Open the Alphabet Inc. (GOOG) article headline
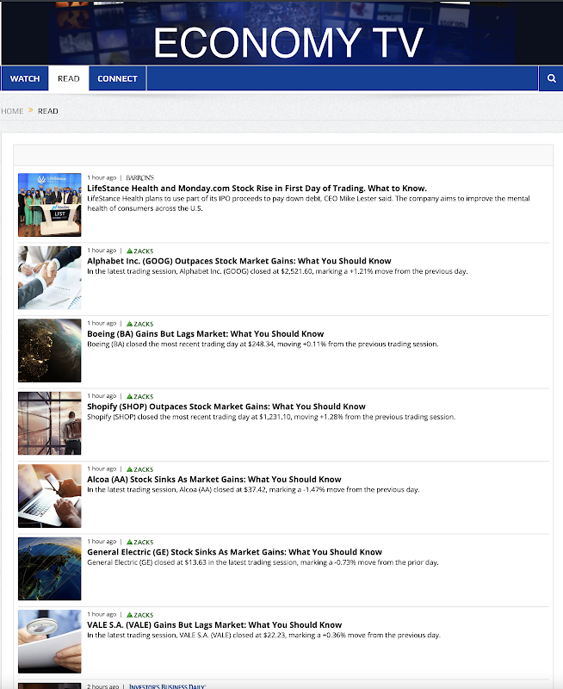Image resolution: width=563 pixels, height=689 pixels. point(239,261)
